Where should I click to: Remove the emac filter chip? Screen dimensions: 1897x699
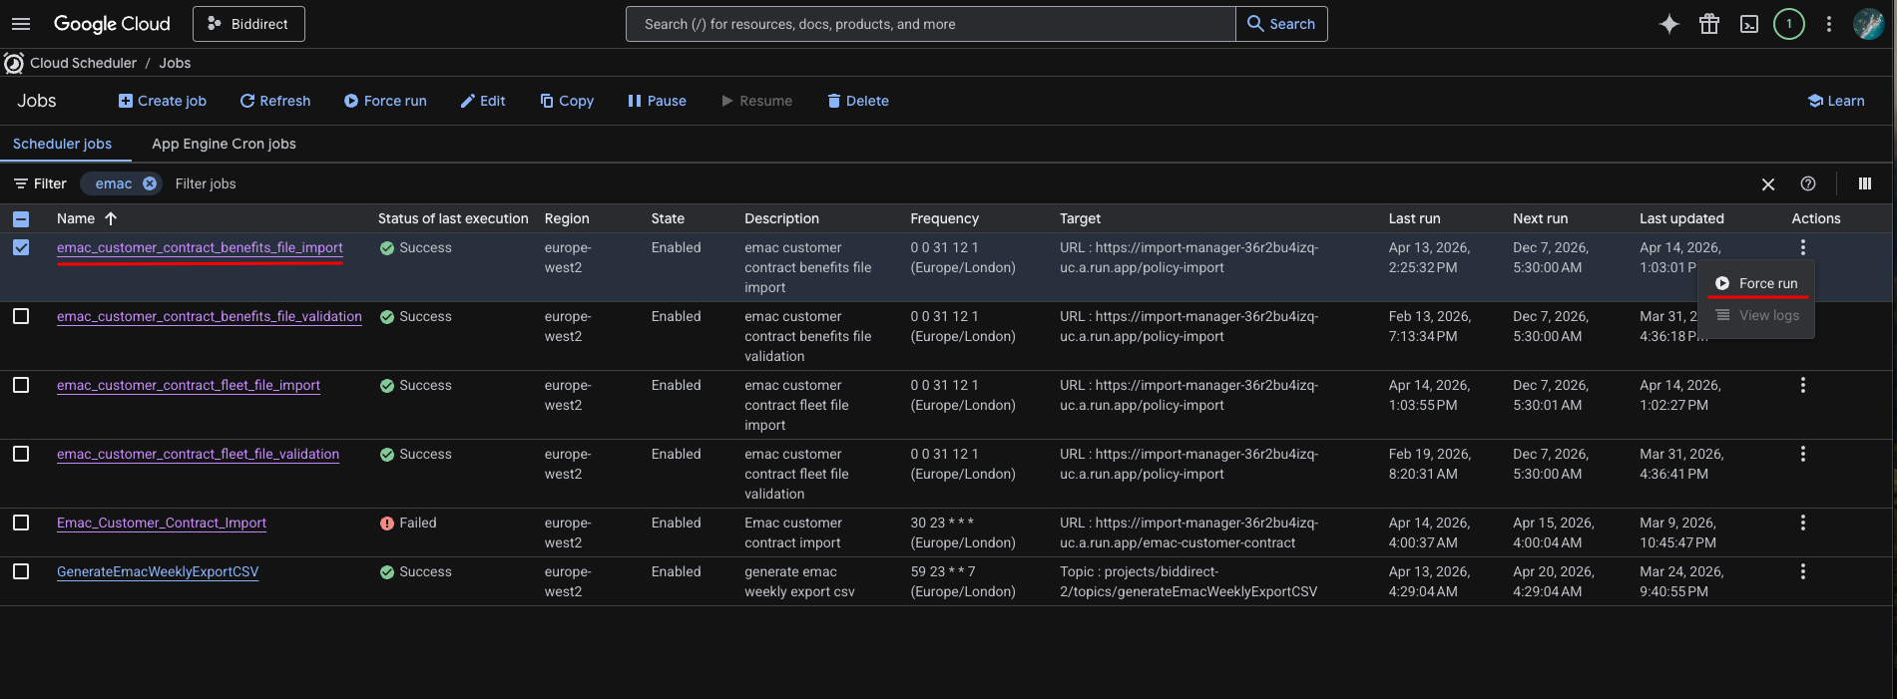click(150, 183)
